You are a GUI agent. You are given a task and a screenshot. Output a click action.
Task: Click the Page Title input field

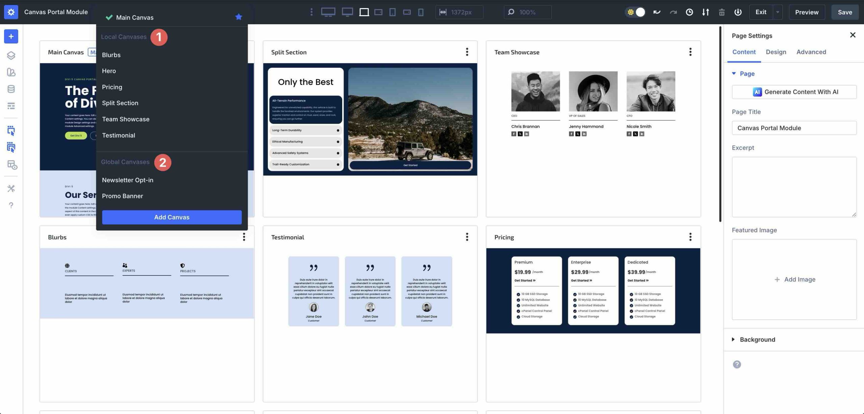(794, 128)
